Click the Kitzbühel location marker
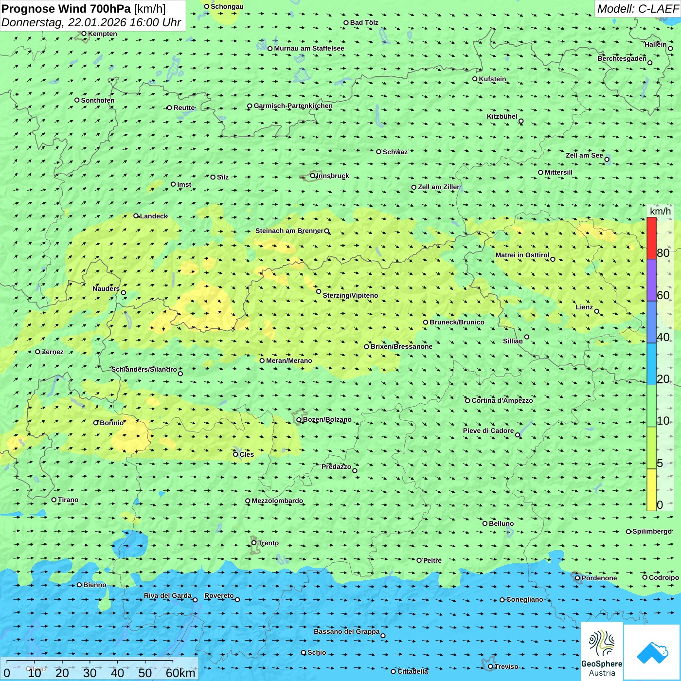The image size is (681, 681). coord(521,121)
